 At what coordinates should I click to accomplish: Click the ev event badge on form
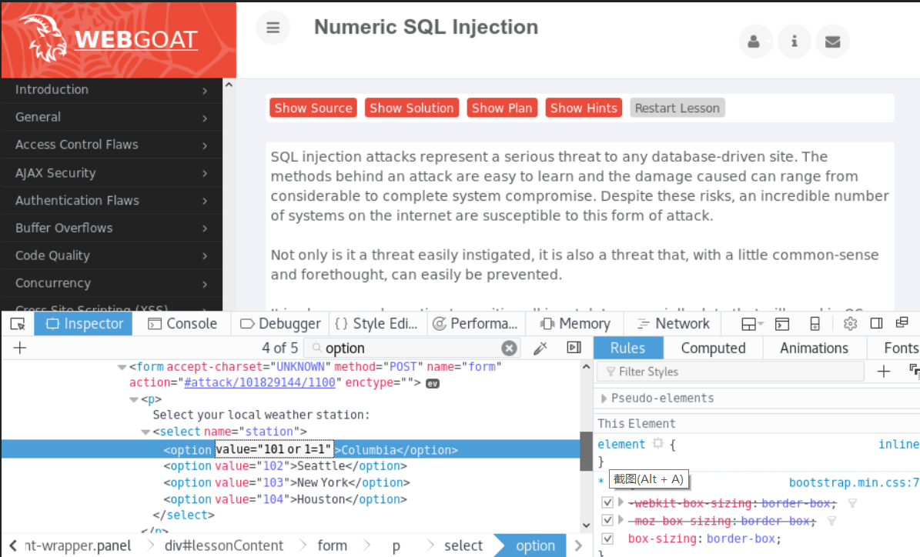tap(433, 383)
